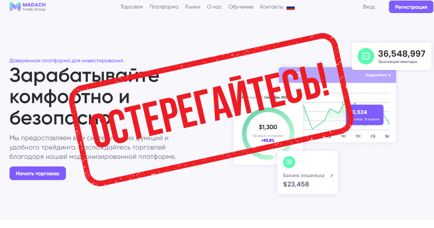Open the Торговля menu

(132, 7)
